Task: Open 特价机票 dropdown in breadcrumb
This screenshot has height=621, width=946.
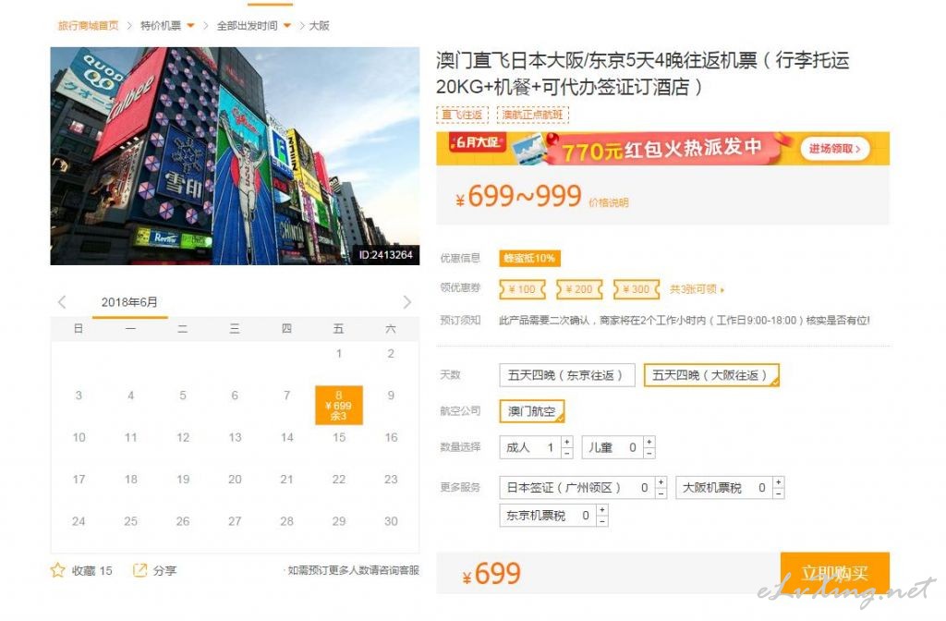Action: point(190,25)
